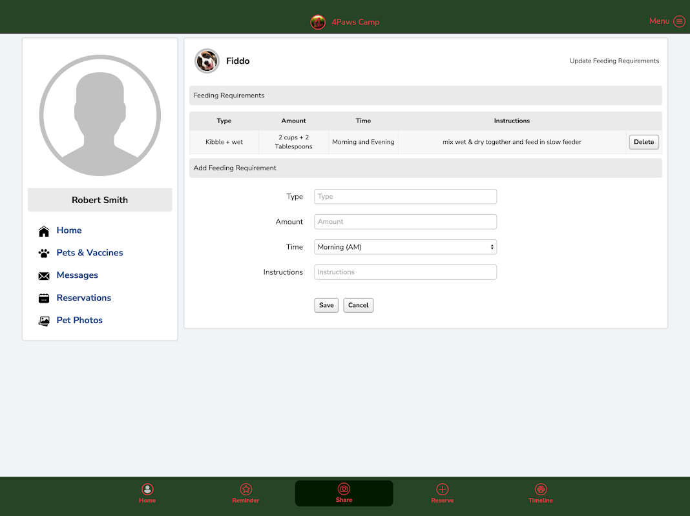Click the Menu text in header

pos(659,21)
